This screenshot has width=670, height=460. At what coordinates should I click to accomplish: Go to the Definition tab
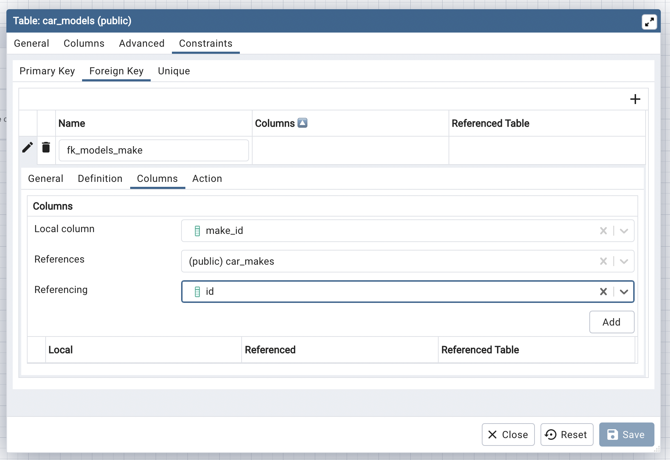point(100,179)
